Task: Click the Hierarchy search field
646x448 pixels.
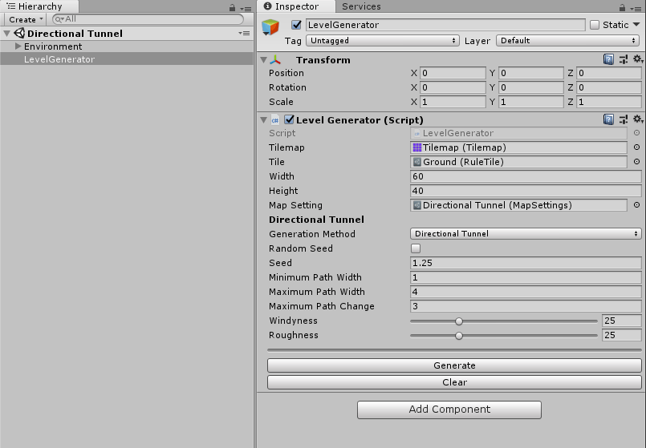Action: tap(148, 19)
